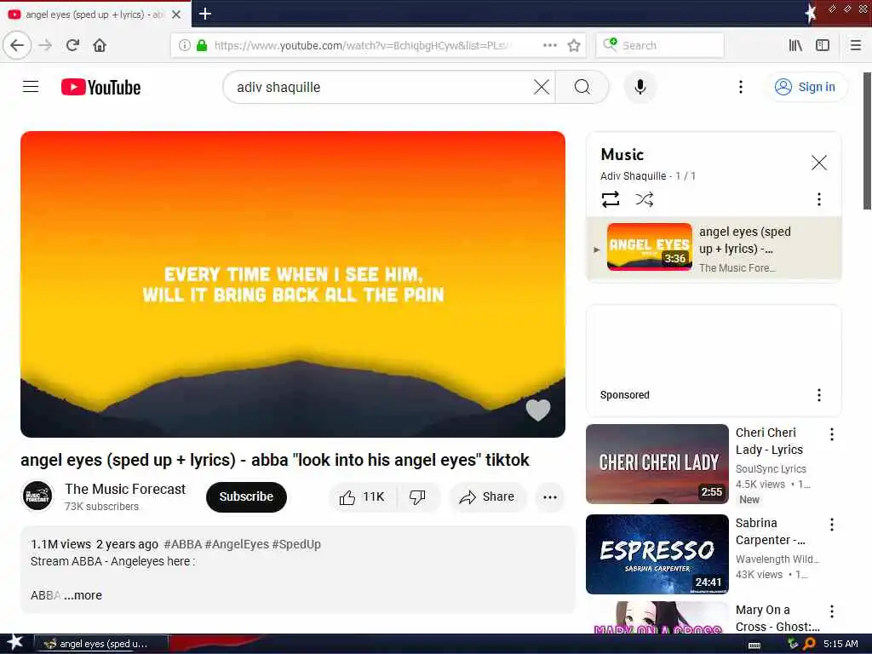Click the browser search field
Screen dimensions: 872x654
(660, 45)
